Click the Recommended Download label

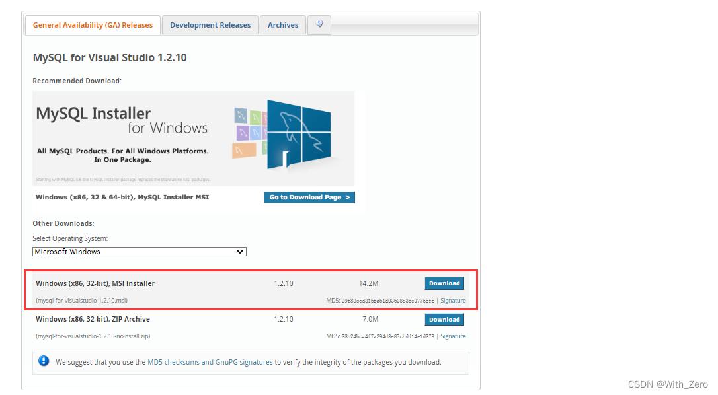77,81
